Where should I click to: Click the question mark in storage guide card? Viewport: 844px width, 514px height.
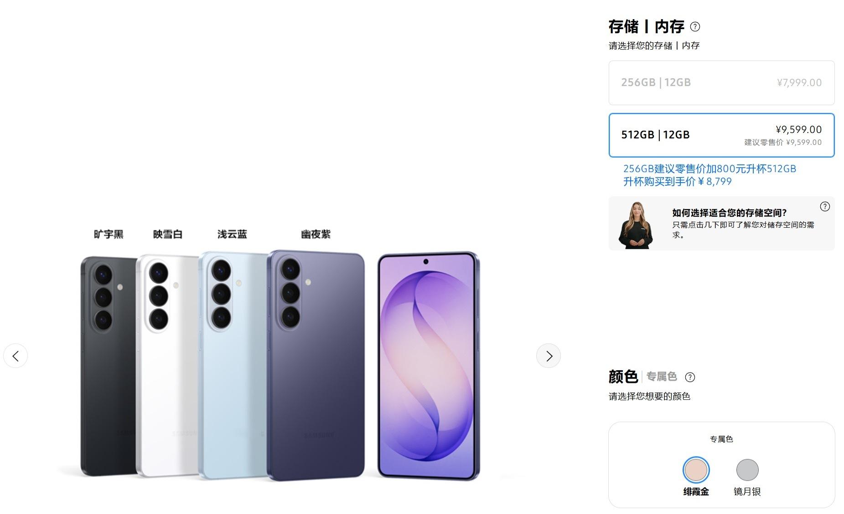(825, 207)
